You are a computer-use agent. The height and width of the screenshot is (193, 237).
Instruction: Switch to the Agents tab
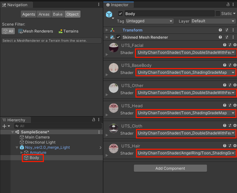[x=28, y=14]
